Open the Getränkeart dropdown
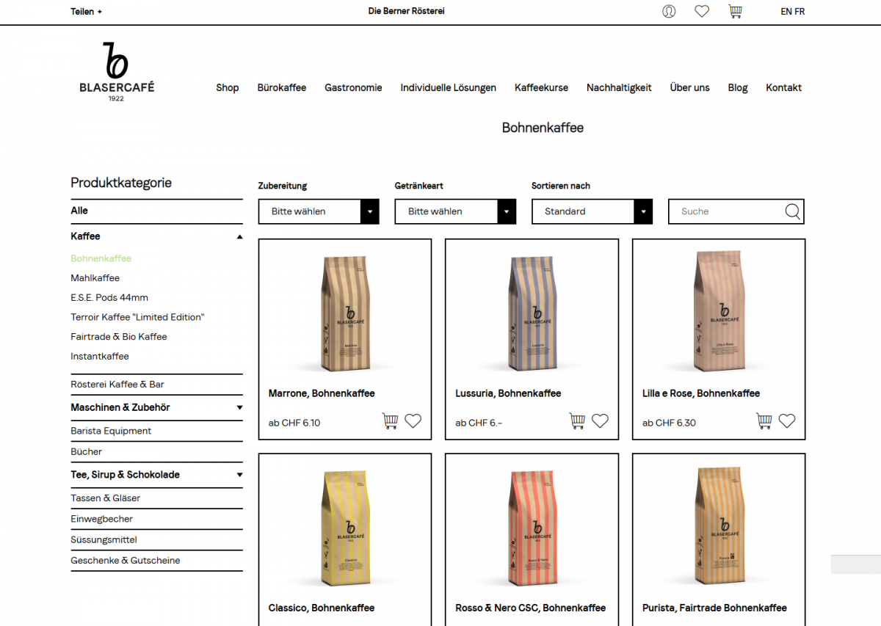The image size is (881, 626). pos(455,211)
